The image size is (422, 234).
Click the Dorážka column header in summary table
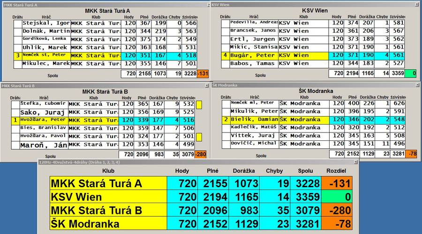click(x=243, y=171)
